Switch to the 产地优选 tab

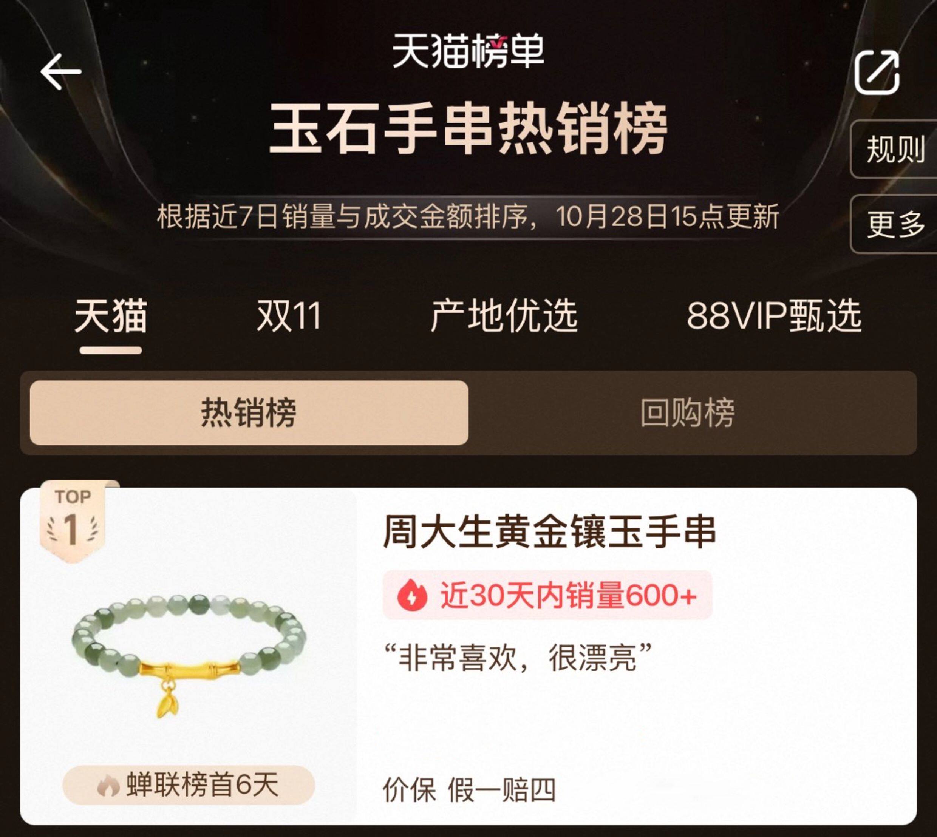(x=504, y=316)
